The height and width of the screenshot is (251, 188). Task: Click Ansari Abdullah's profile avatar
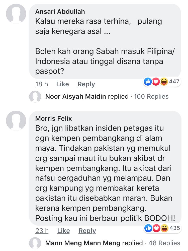(16, 14)
